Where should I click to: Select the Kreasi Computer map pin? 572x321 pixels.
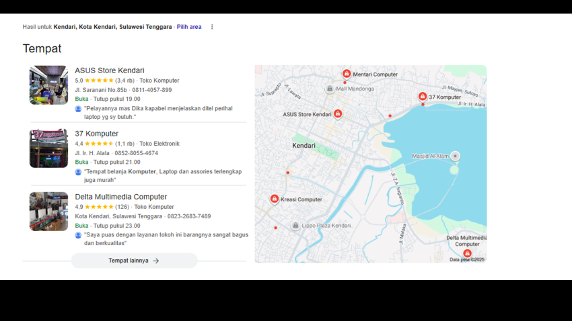[275, 199]
